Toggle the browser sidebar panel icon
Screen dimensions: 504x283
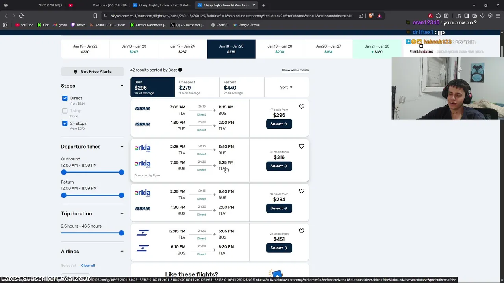point(467,16)
